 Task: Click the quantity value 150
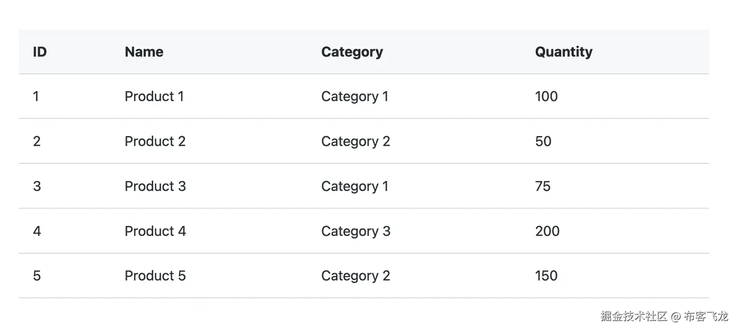point(546,276)
